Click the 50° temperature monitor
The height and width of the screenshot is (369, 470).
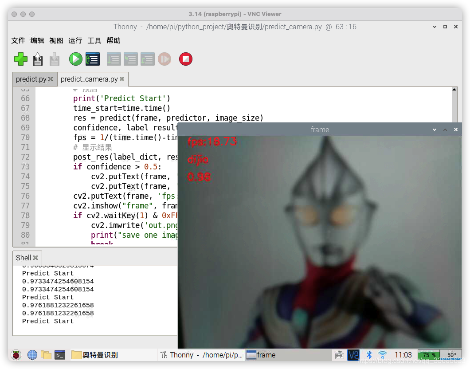click(x=451, y=355)
